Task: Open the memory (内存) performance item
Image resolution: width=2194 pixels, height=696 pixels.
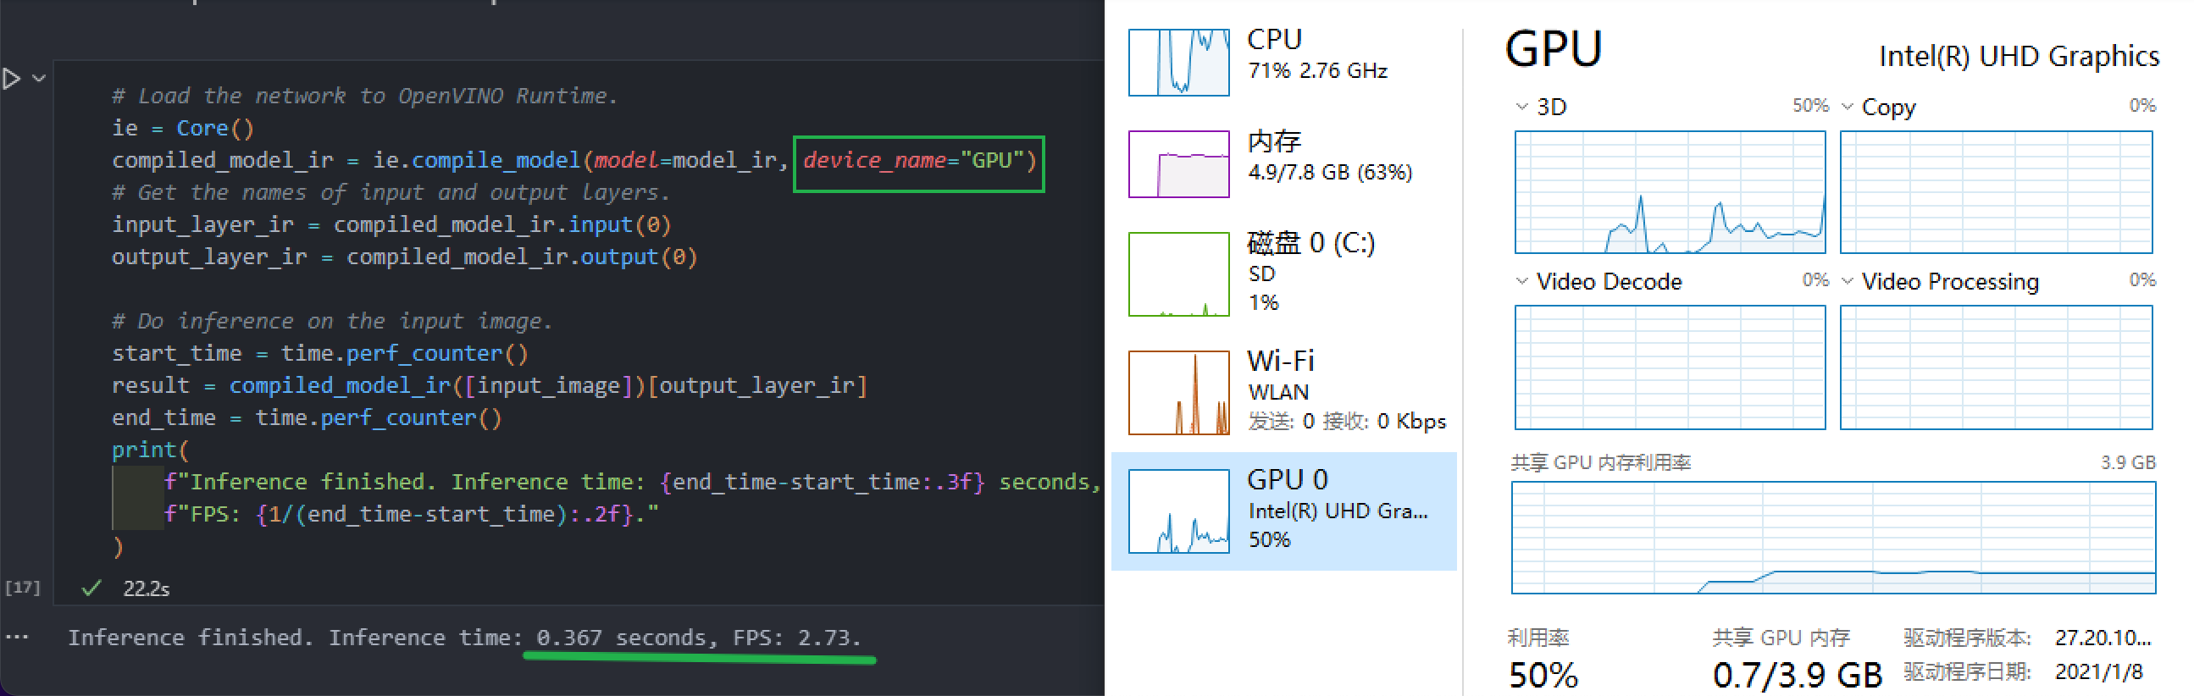Action: pos(1283,163)
